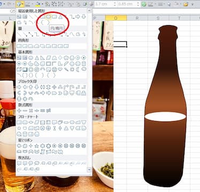
Task: Pick the moon shape in basic shapes
Action: tap(78, 69)
